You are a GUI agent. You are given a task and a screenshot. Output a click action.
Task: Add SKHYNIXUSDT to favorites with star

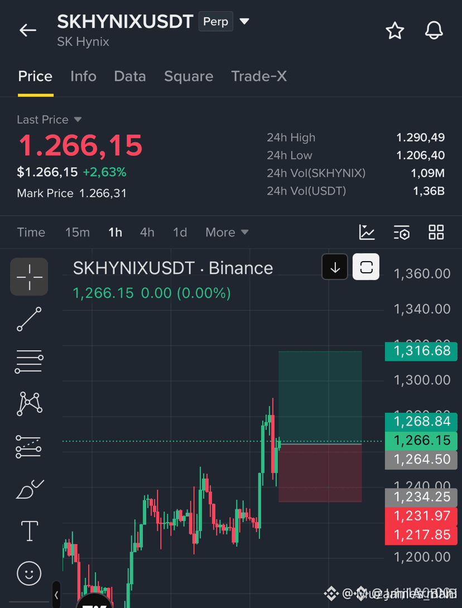point(395,30)
